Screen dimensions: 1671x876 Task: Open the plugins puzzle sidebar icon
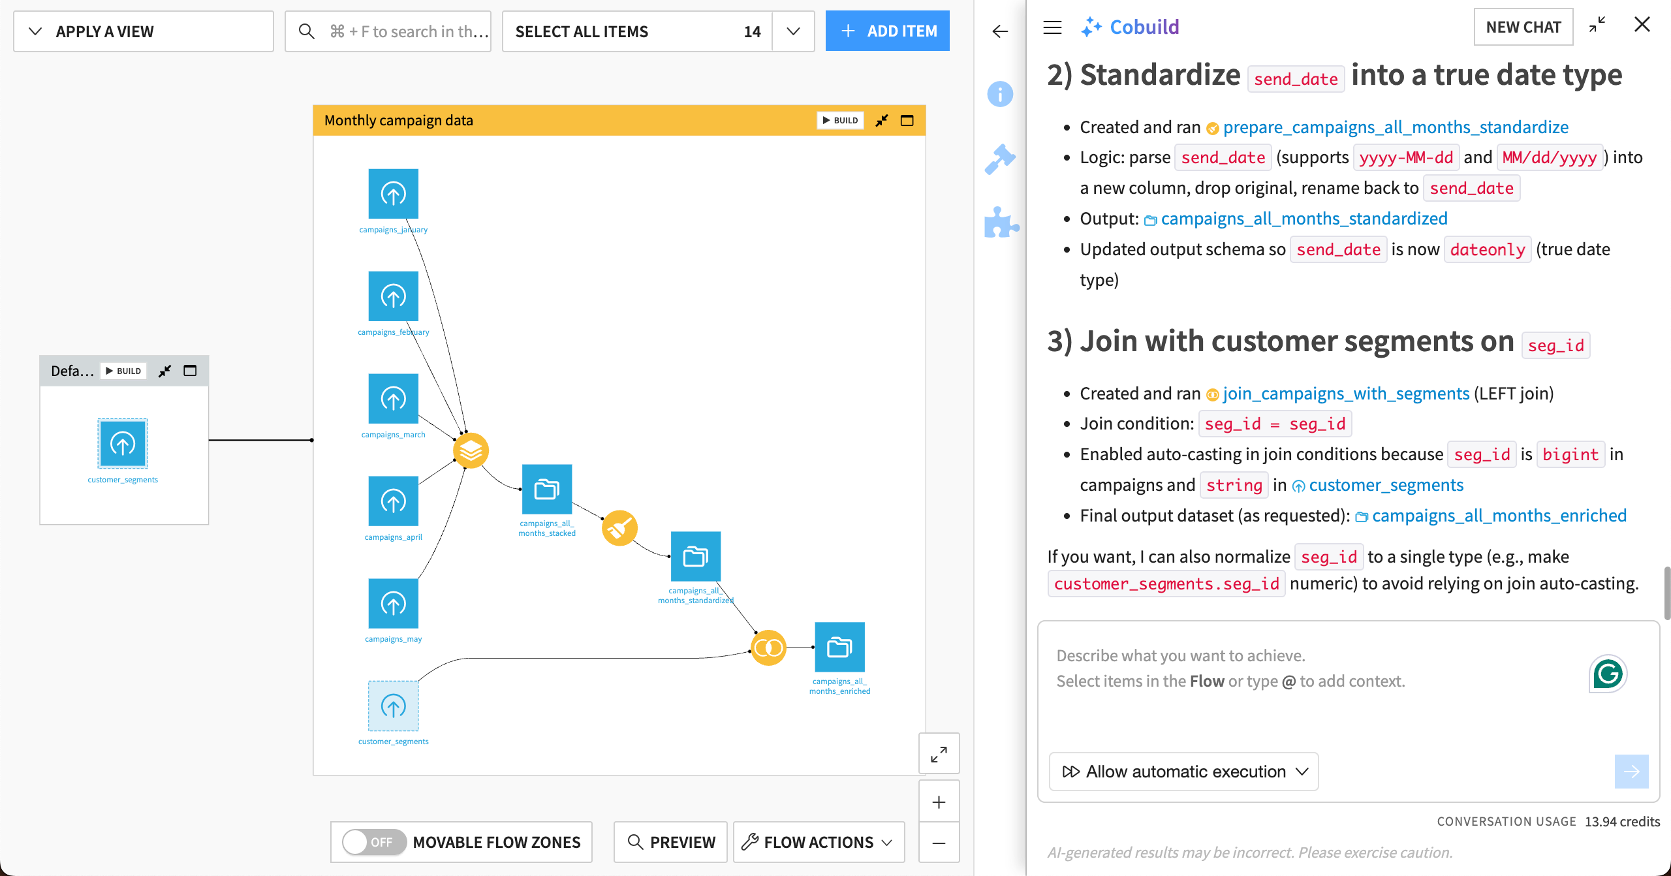click(1001, 222)
